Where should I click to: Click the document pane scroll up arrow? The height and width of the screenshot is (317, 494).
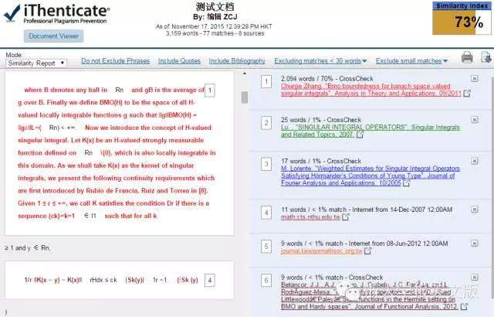[x=245, y=73]
